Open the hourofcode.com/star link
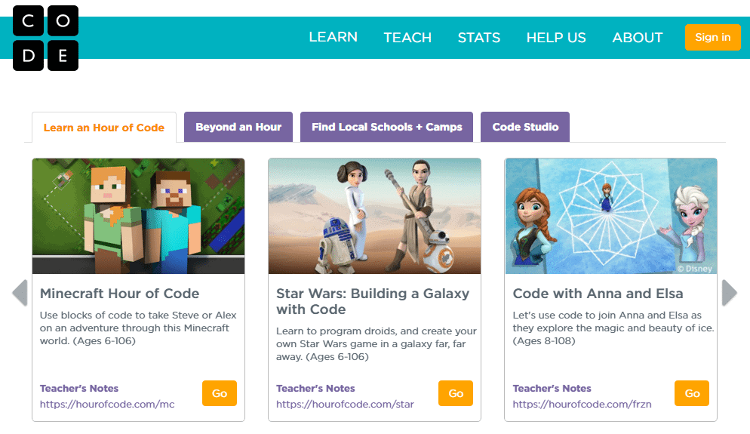Viewport: 750px width, 434px height. [345, 405]
